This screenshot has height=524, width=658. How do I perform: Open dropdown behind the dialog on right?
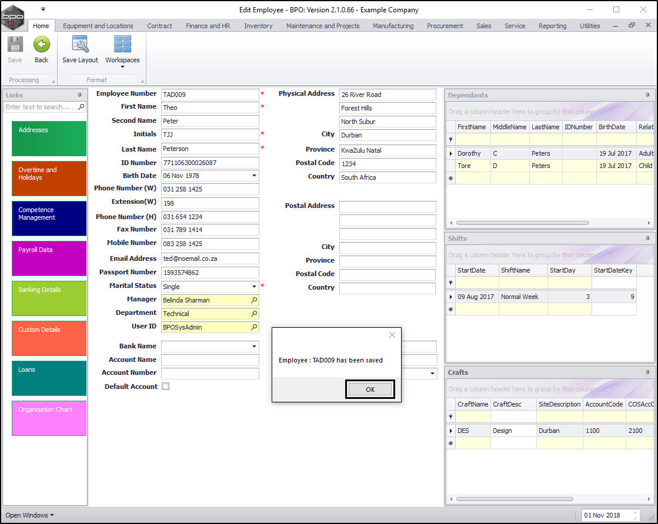click(x=432, y=373)
